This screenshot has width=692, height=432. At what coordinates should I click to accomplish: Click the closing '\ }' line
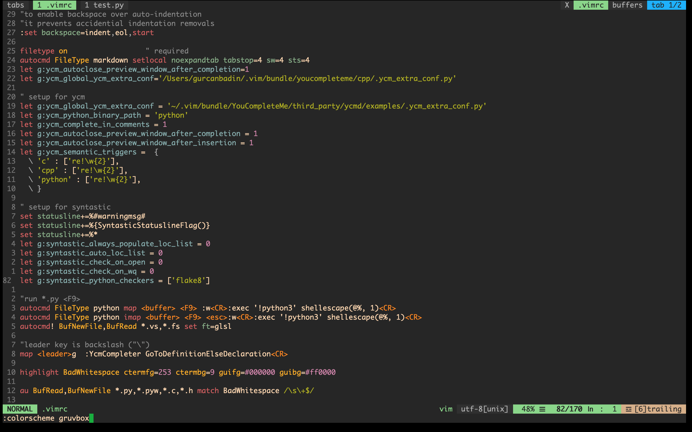35,188
